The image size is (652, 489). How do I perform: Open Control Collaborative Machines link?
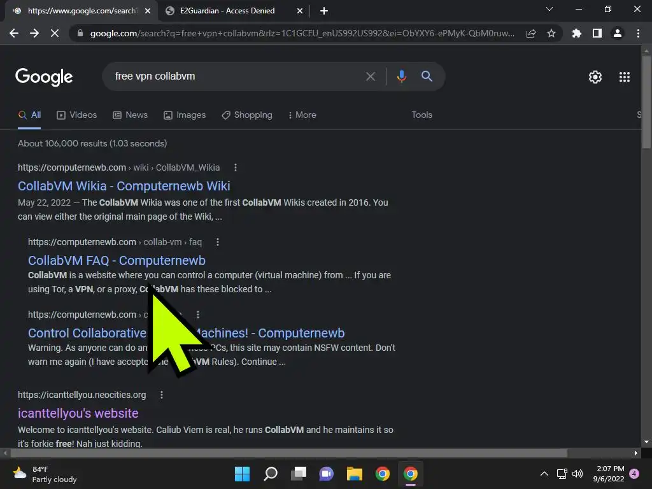point(187,333)
